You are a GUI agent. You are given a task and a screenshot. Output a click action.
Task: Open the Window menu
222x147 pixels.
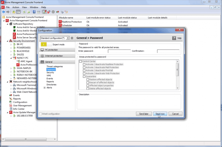pos(34,7)
